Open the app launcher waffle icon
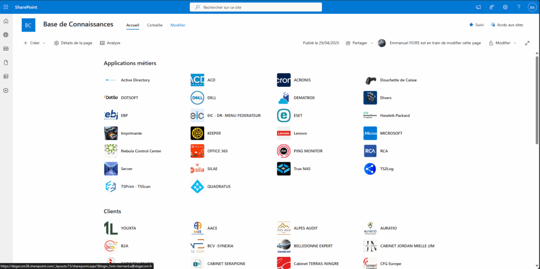 pyautogui.click(x=6, y=7)
